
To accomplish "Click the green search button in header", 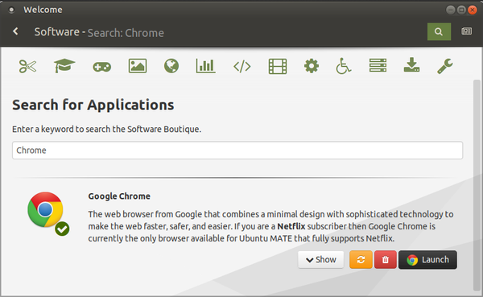I will [x=439, y=31].
